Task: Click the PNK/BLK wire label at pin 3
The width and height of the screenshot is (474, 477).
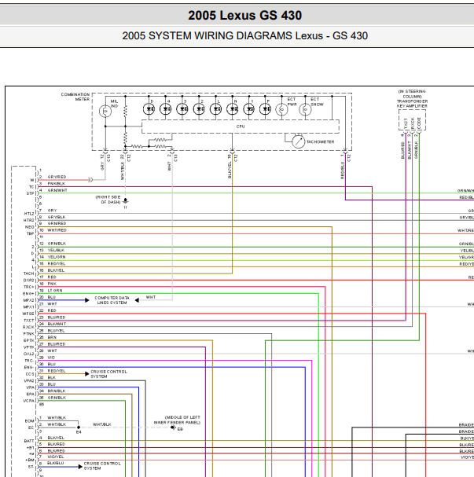Action: (57, 184)
